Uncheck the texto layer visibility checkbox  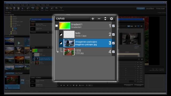[113, 34]
